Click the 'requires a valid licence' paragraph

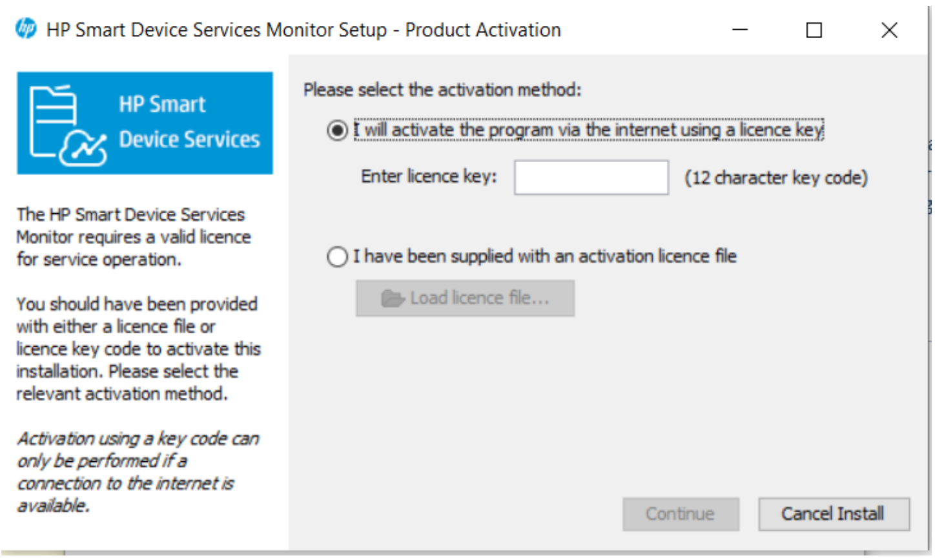(132, 237)
